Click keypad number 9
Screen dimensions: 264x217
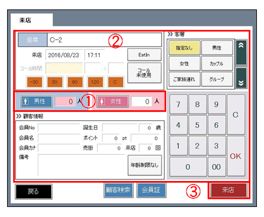click(216, 104)
